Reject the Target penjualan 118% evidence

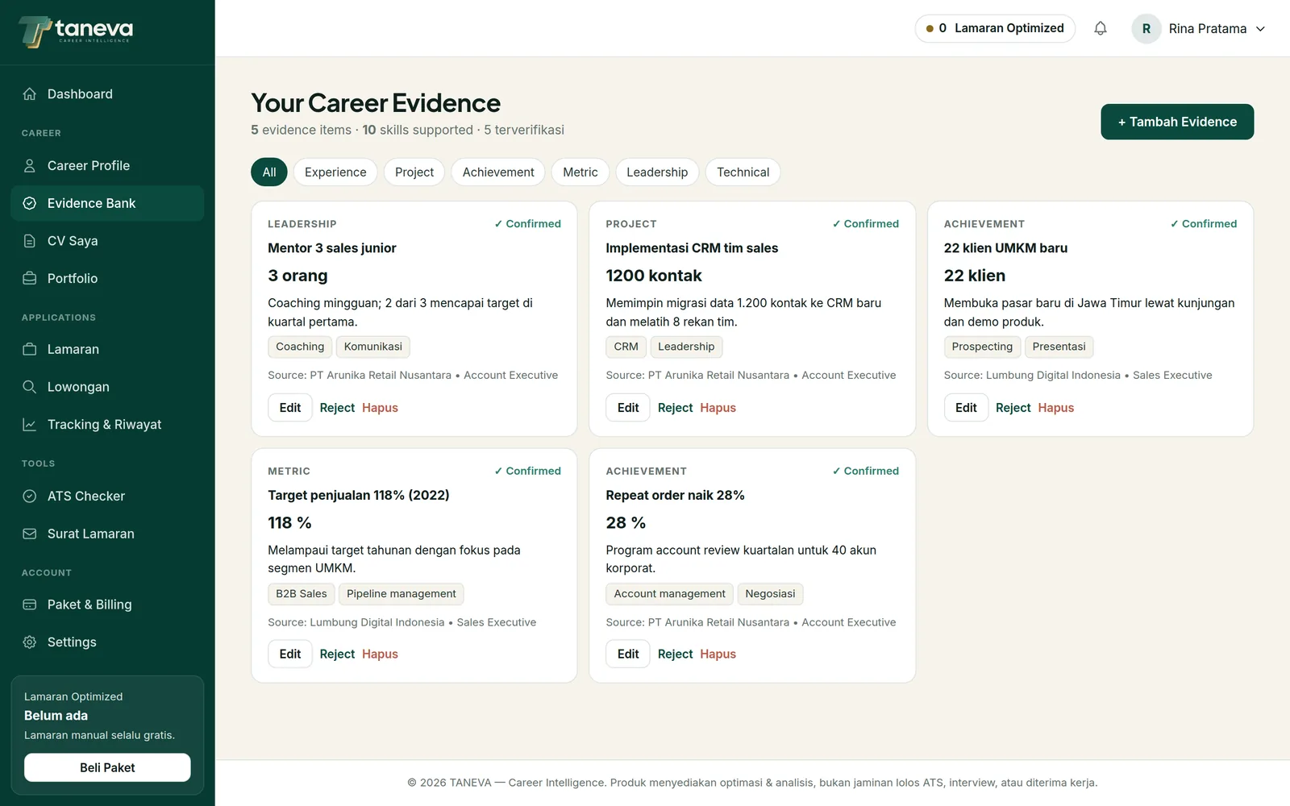click(x=337, y=654)
